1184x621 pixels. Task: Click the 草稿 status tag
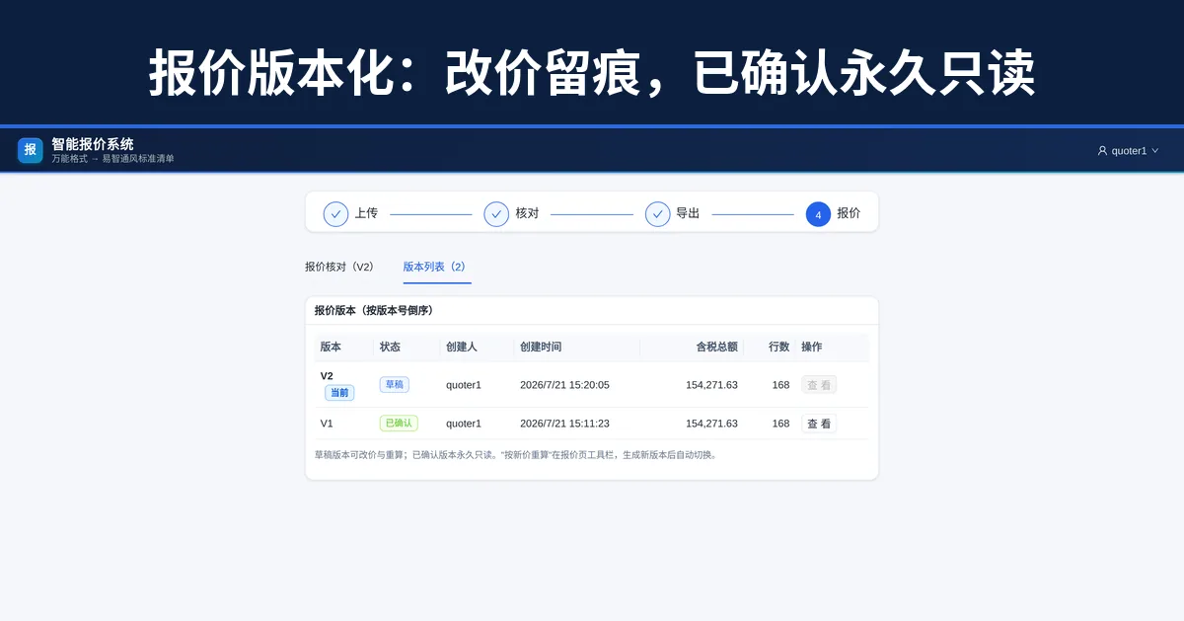(394, 385)
